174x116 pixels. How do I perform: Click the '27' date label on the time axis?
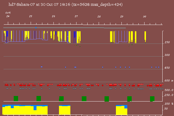point(76,16)
